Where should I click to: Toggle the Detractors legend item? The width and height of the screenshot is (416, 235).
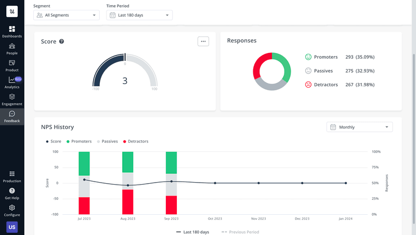(135, 141)
